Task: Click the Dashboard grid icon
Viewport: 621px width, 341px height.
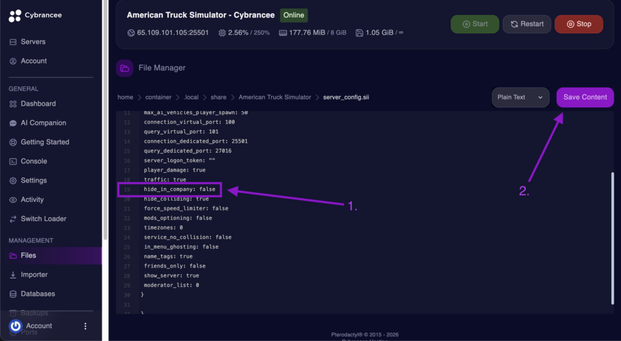Action: click(x=13, y=104)
